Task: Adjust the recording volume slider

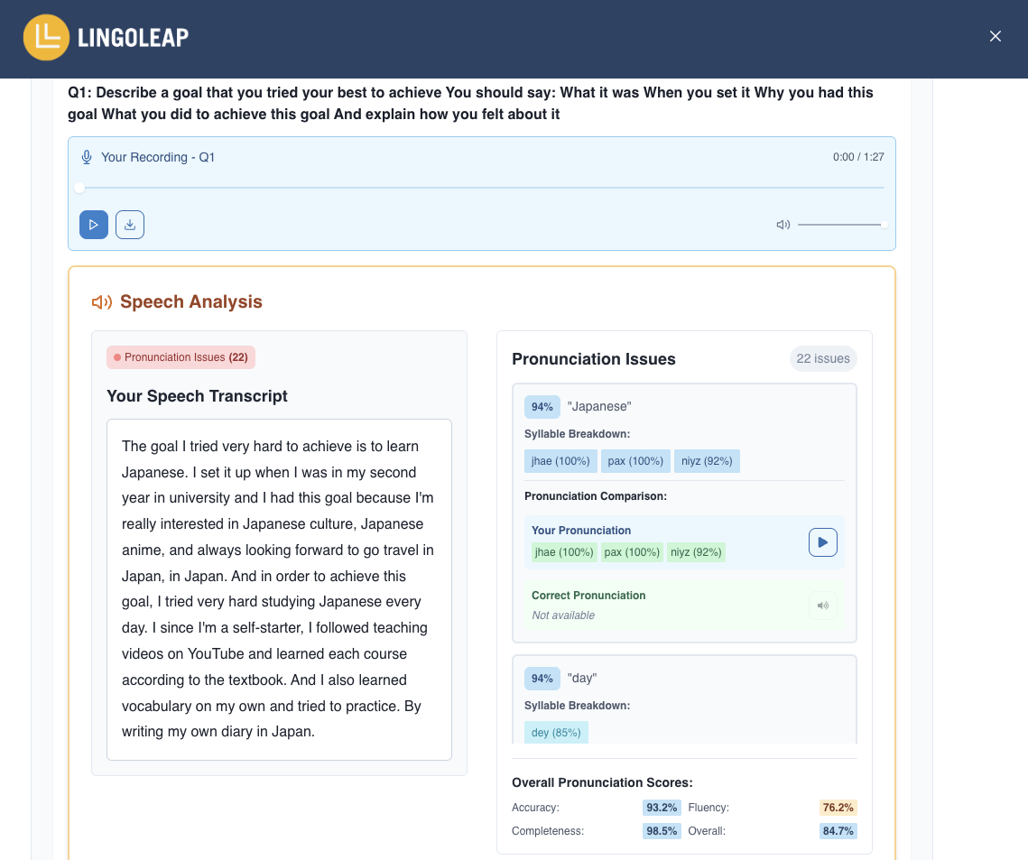Action: tap(842, 225)
